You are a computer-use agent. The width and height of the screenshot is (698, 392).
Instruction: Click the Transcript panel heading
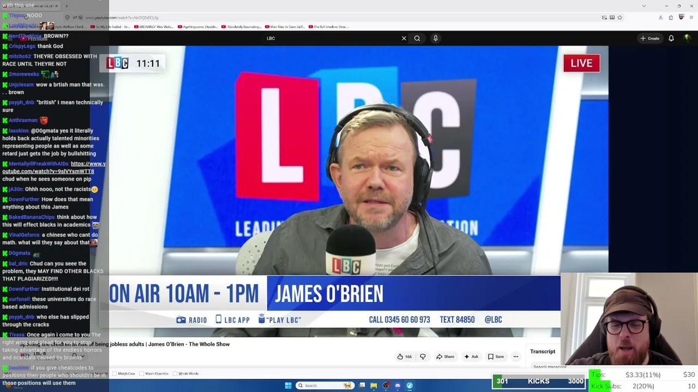pyautogui.click(x=543, y=351)
